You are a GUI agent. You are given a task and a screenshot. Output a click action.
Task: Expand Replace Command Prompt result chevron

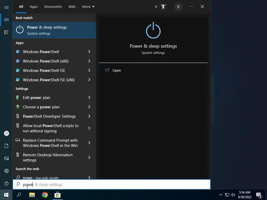89,143
